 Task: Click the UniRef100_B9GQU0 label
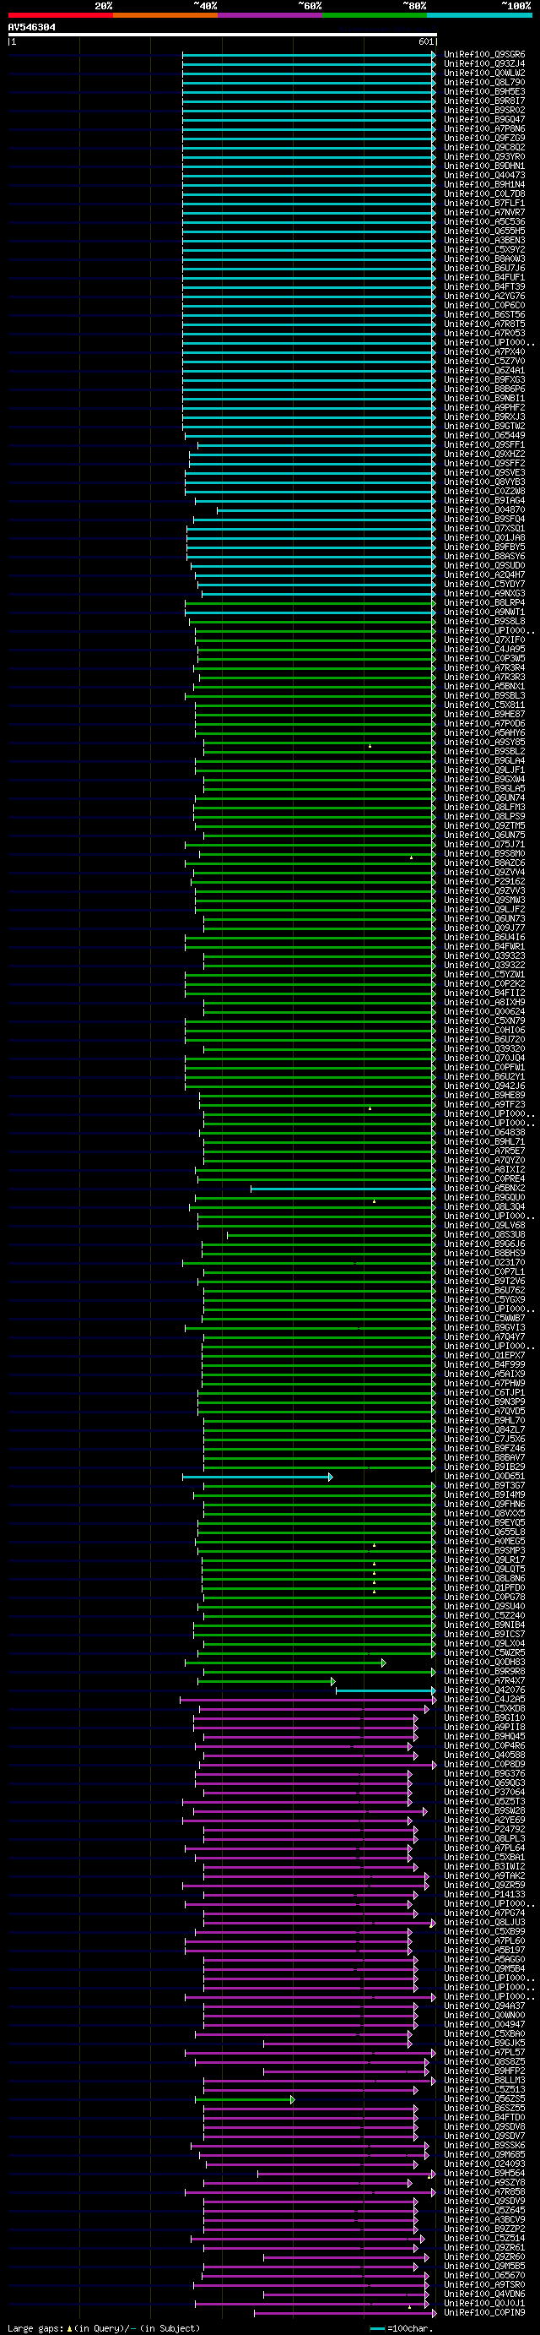pyautogui.click(x=483, y=1198)
